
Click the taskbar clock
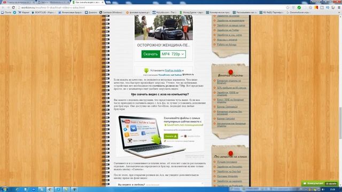(332, 189)
